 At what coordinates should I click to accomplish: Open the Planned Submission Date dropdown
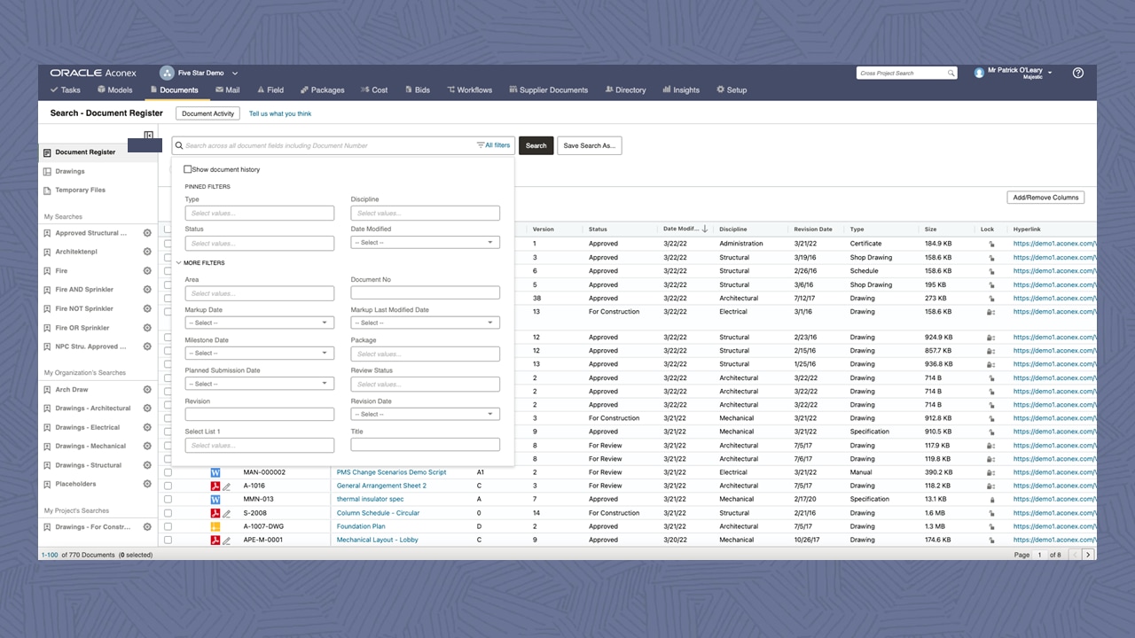point(260,384)
